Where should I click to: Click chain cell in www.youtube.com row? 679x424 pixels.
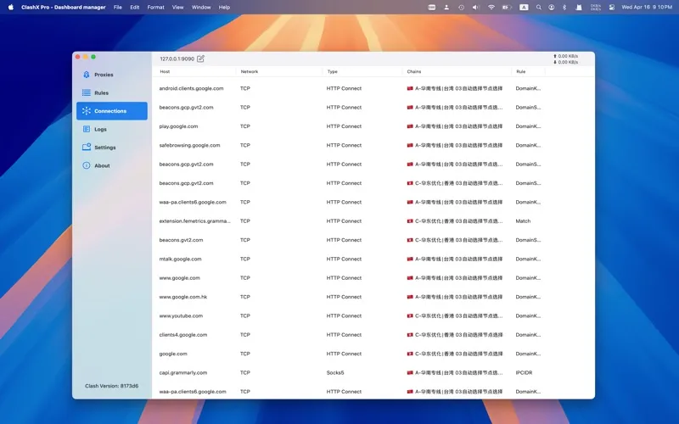(455, 315)
